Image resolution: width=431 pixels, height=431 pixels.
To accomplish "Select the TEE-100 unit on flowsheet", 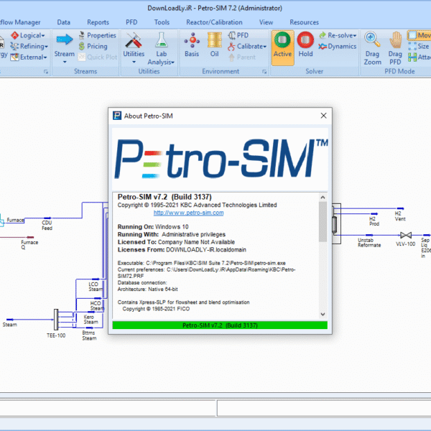I will (x=56, y=320).
